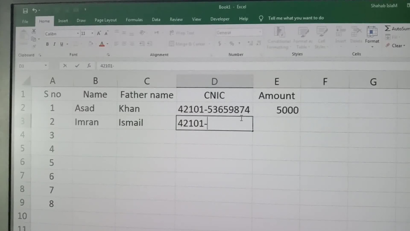Switch to the Formulas tab
The image size is (410, 231).
pyautogui.click(x=134, y=20)
